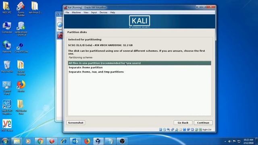Viewport: 258px width, 145px height.
Task: Choose 'Separate /home, /var, and /tmp partitions'
Action: tap(139, 72)
